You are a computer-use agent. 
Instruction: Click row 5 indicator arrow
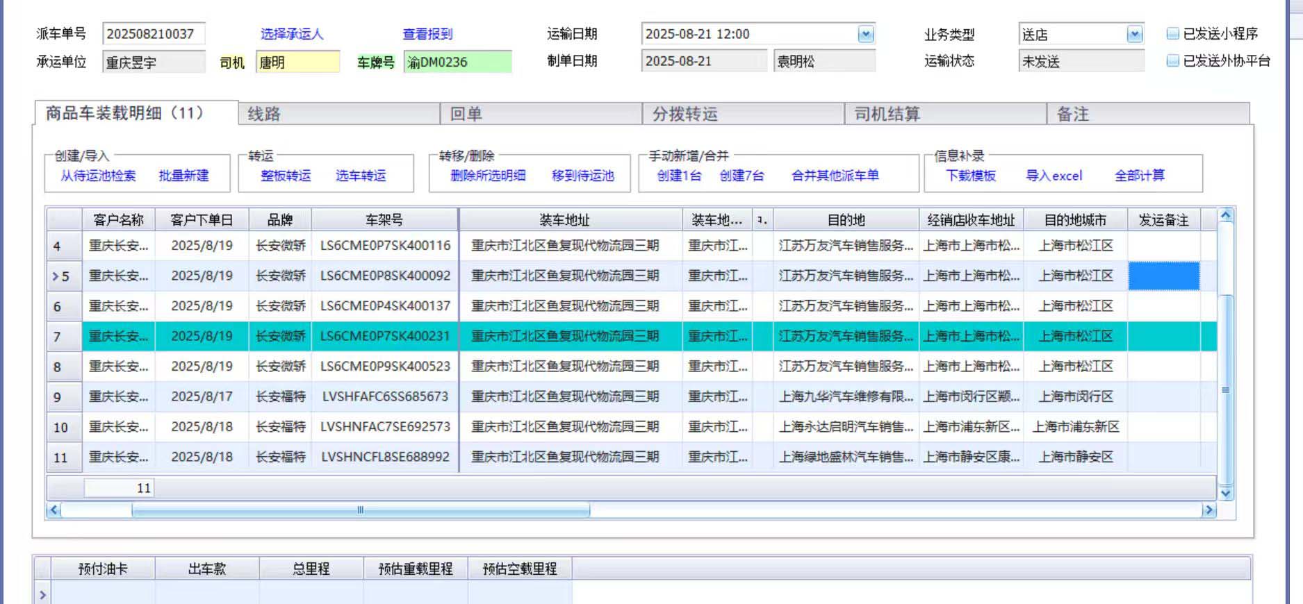click(56, 276)
